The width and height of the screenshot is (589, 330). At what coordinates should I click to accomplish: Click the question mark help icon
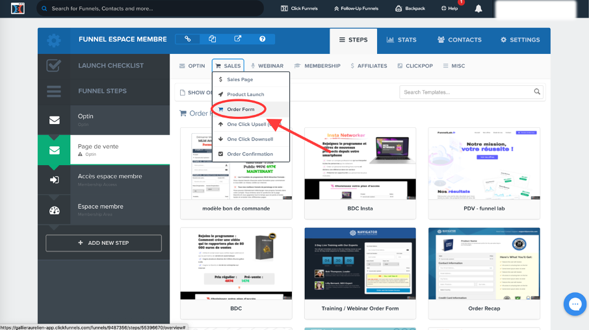pyautogui.click(x=262, y=39)
